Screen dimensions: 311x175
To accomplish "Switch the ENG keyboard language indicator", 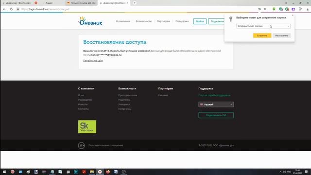I will point(289,172).
